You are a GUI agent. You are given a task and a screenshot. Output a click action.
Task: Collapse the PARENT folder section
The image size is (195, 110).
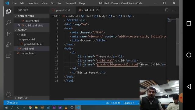[x=32, y=30]
